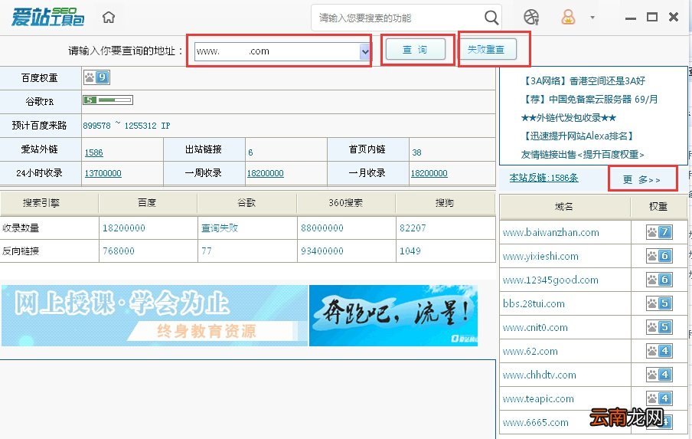692x439 pixels.
Task: Open www.chhdtv.com backlink entry
Action: 540,375
